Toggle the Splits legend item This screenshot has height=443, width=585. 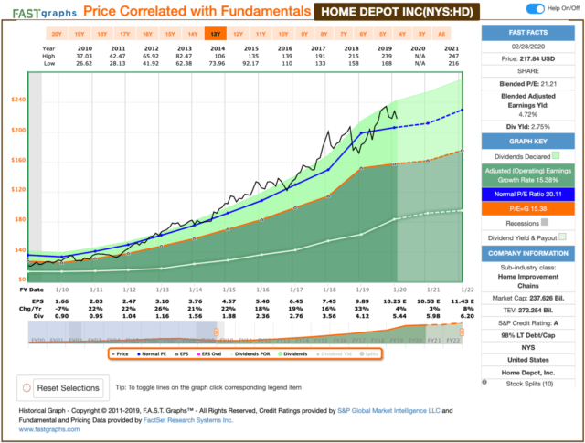pos(369,353)
